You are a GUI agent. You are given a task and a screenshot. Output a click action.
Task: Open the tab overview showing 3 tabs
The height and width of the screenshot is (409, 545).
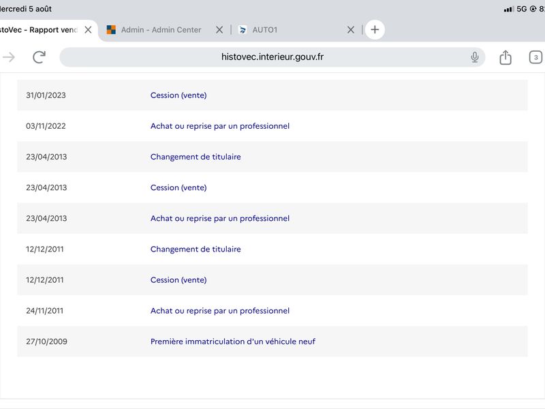click(535, 57)
